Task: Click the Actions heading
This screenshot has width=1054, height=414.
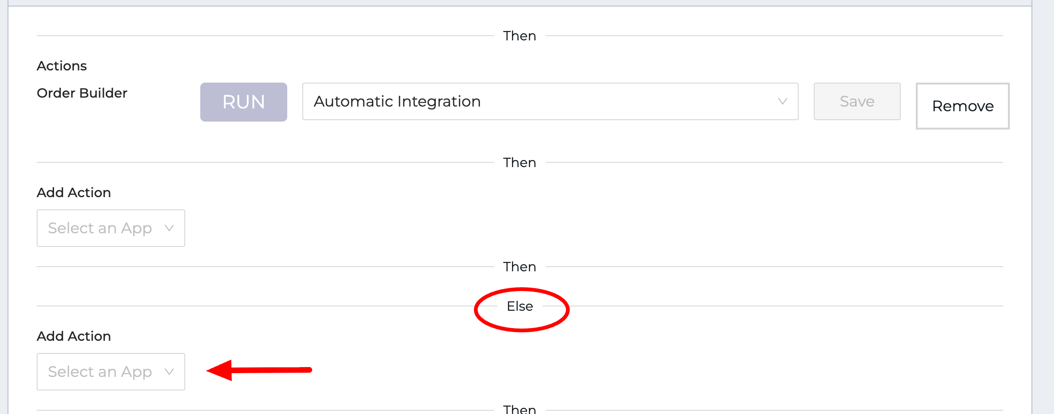Action: (x=62, y=66)
